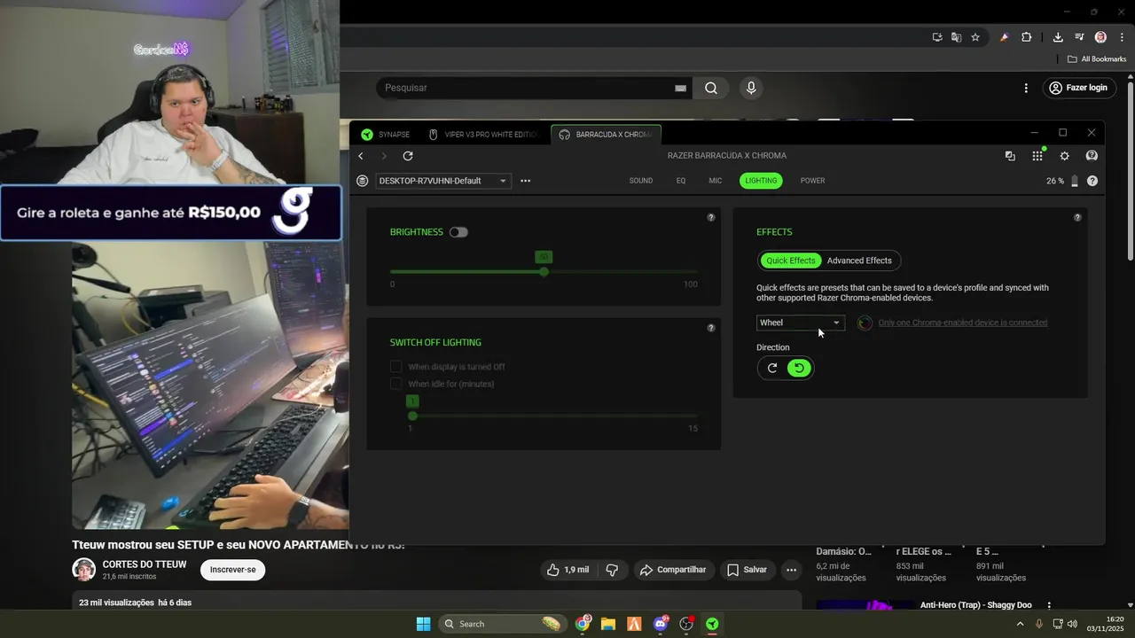Click the Switch Off Lighting help icon
The image size is (1135, 638).
[x=710, y=328]
